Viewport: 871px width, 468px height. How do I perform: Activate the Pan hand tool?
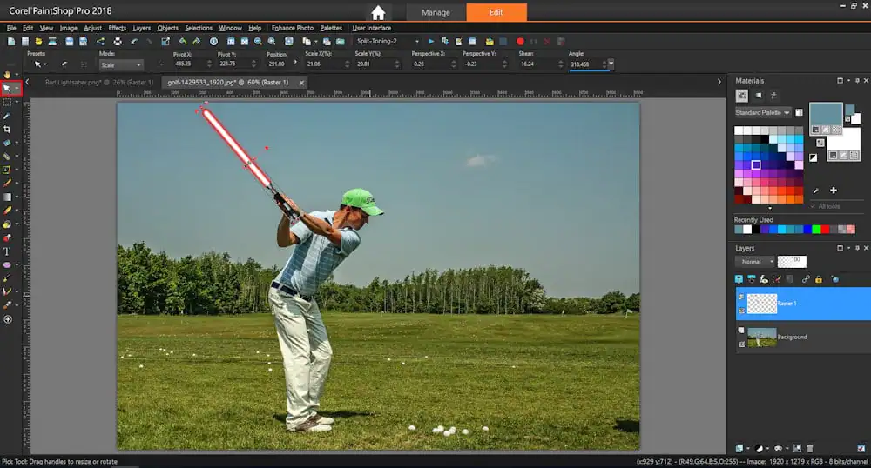pos(8,75)
